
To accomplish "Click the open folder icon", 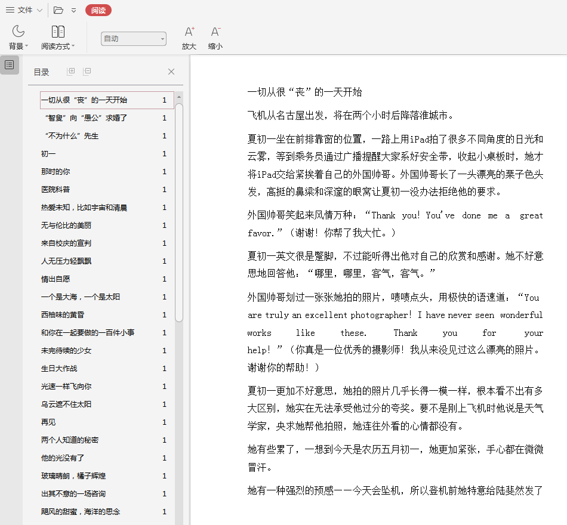I will (58, 10).
